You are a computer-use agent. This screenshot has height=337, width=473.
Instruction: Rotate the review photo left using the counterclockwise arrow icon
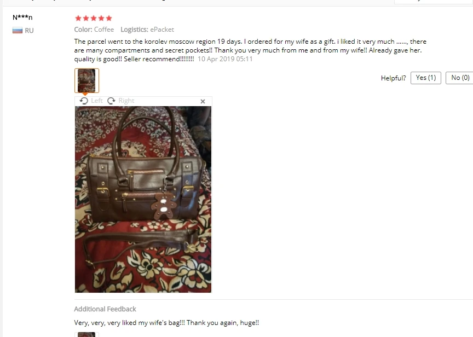click(x=84, y=101)
